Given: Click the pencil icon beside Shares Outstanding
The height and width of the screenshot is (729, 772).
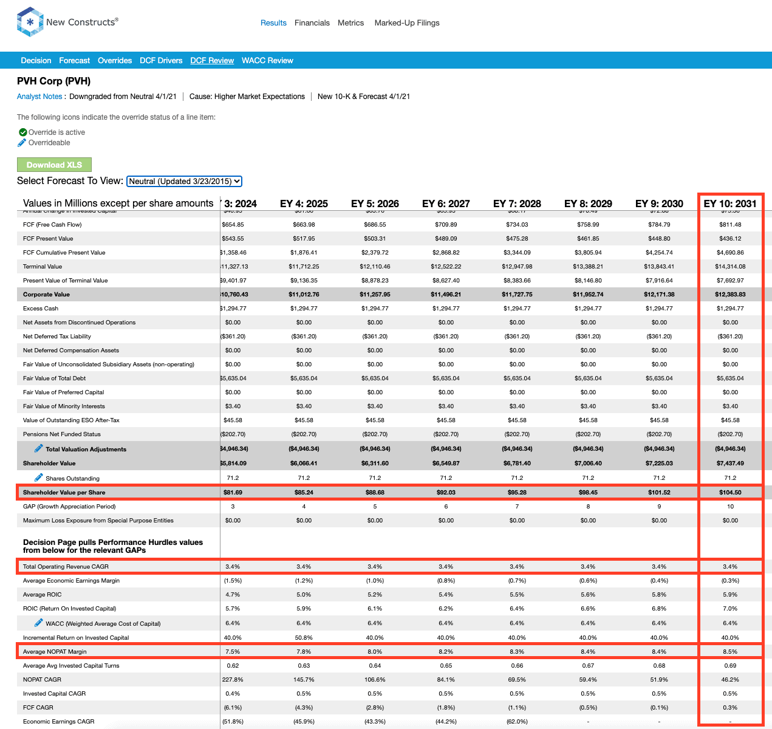Looking at the screenshot, I should [x=39, y=477].
